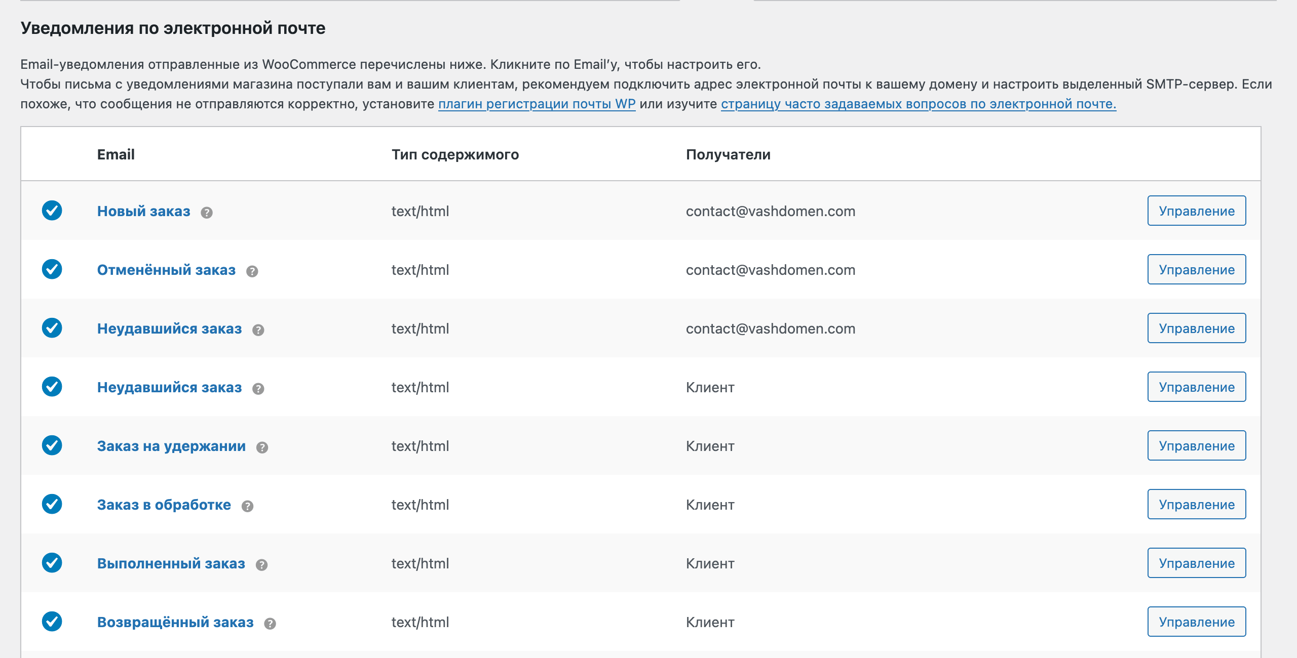Click help icon next to Заказ на удержании
1297x658 pixels.
click(x=261, y=447)
